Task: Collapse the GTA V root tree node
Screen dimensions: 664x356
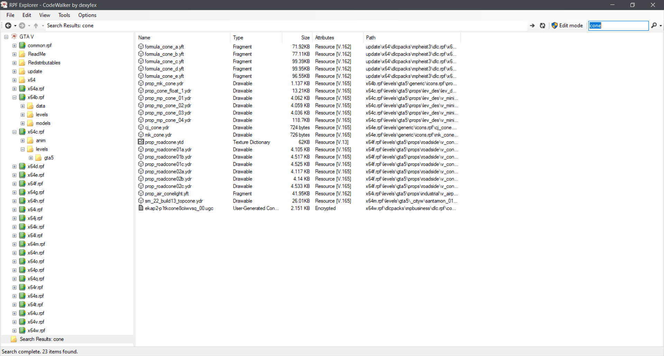Action: click(x=6, y=37)
